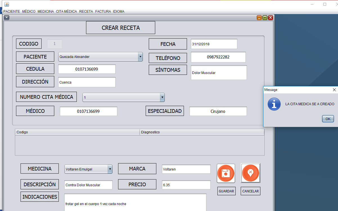
Task: Expand the Voltaren Emulgel medicine dropdown
Action: (110, 169)
